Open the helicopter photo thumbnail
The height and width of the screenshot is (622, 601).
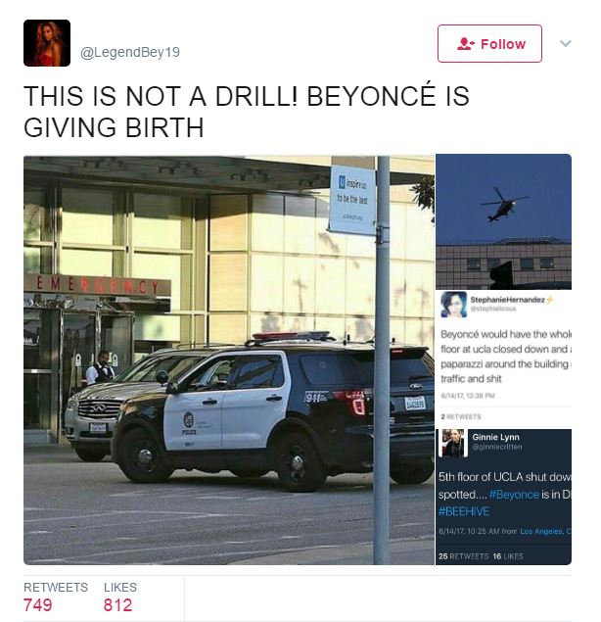tap(503, 221)
